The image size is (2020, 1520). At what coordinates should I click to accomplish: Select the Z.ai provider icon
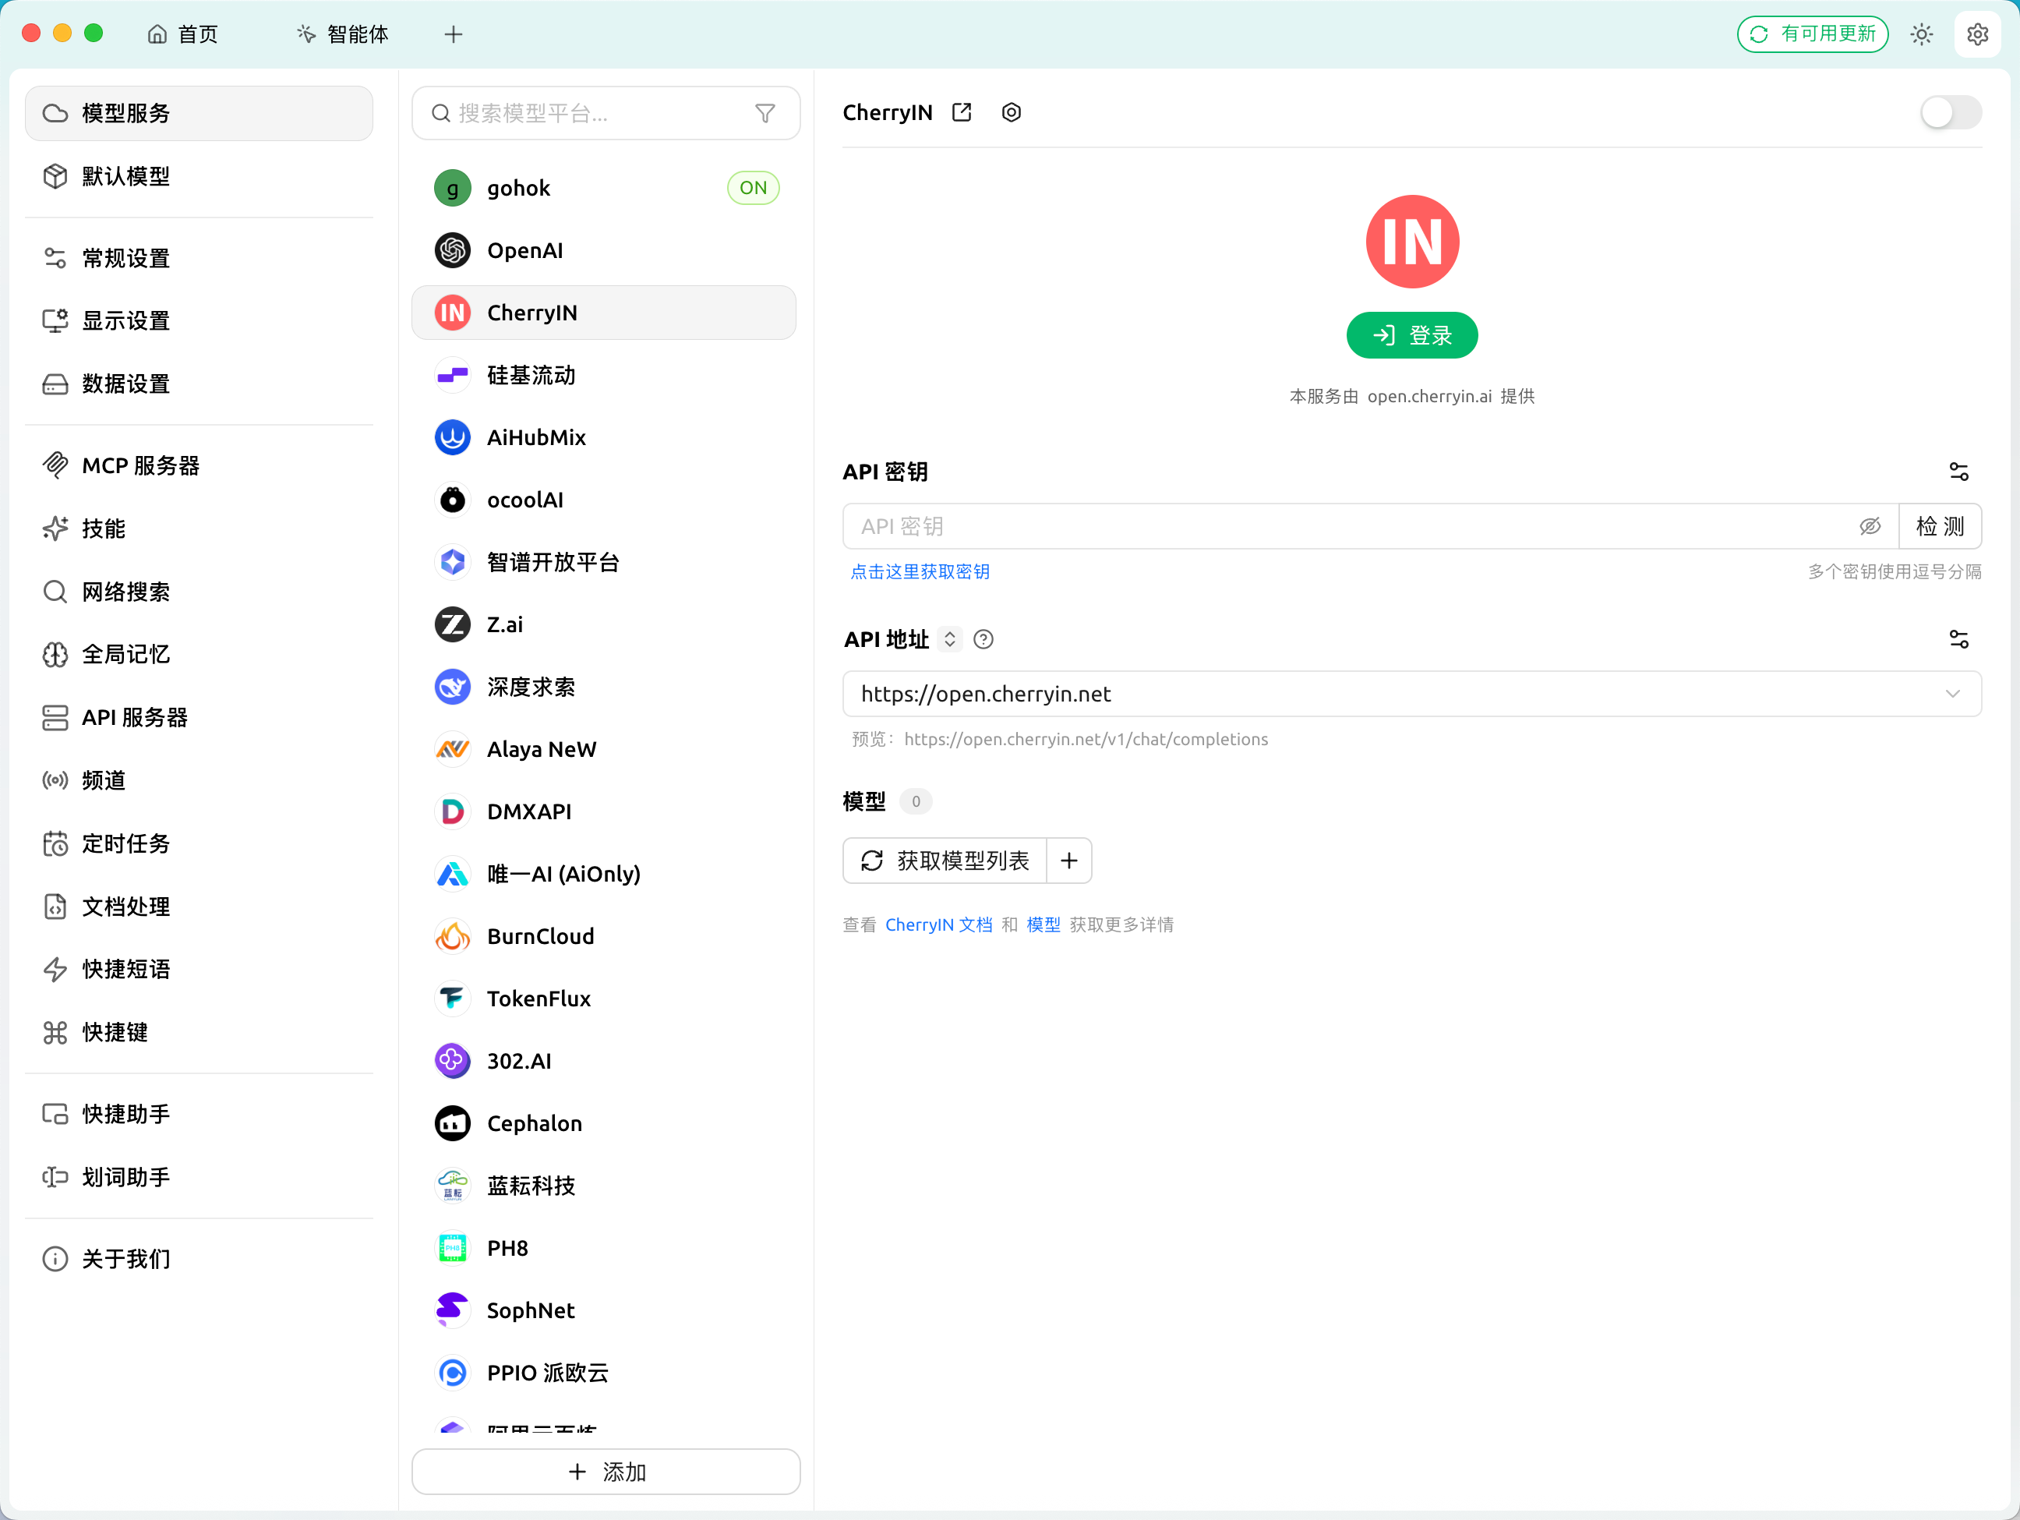click(452, 625)
